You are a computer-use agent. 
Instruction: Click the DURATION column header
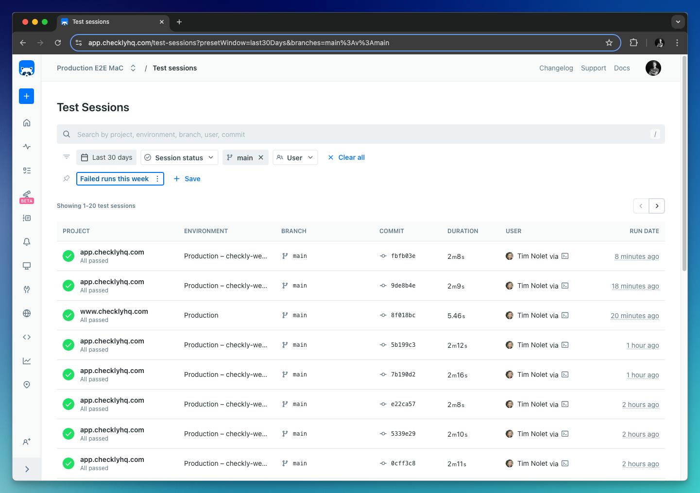click(463, 231)
